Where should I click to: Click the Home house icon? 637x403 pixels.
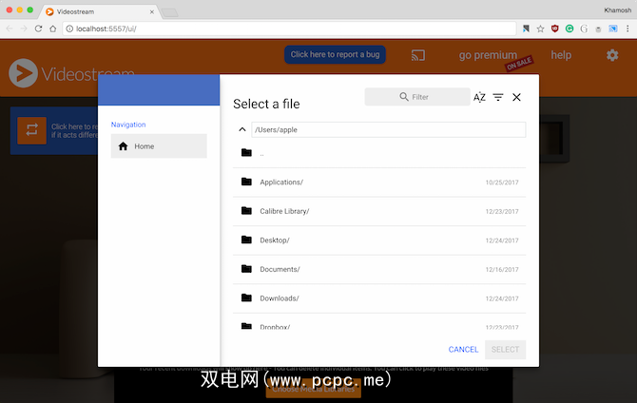click(123, 145)
